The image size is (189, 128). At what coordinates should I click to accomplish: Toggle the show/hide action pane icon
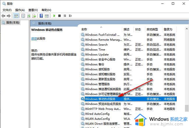[47, 16]
